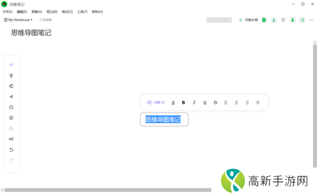Click the grayed copy-style icon in left toolbar

pos(11,128)
